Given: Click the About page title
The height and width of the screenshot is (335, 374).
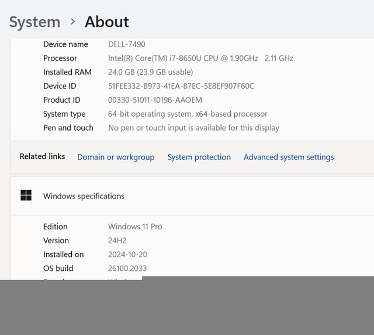Looking at the screenshot, I should 106,22.
